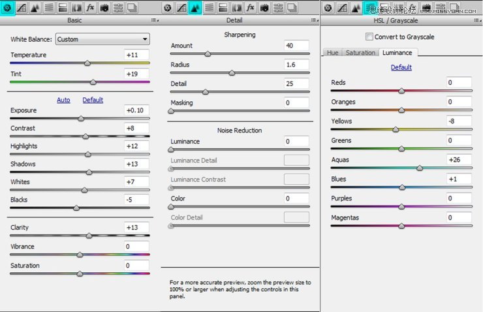
Task: Open Split Toning icon above the Detail panel
Action: click(x=223, y=8)
